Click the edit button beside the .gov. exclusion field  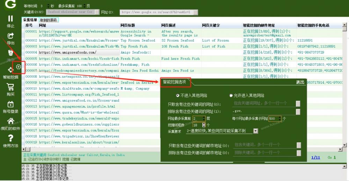tap(298, 112)
